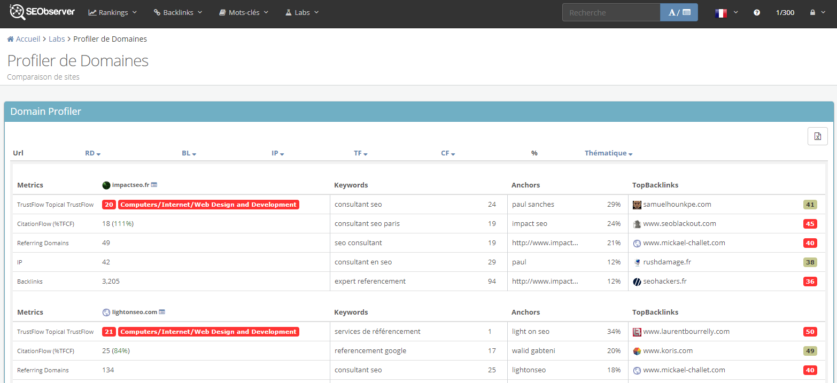This screenshot has width=837, height=383.
Task: Click the red TrustFlow 20 badge
Action: coord(109,205)
